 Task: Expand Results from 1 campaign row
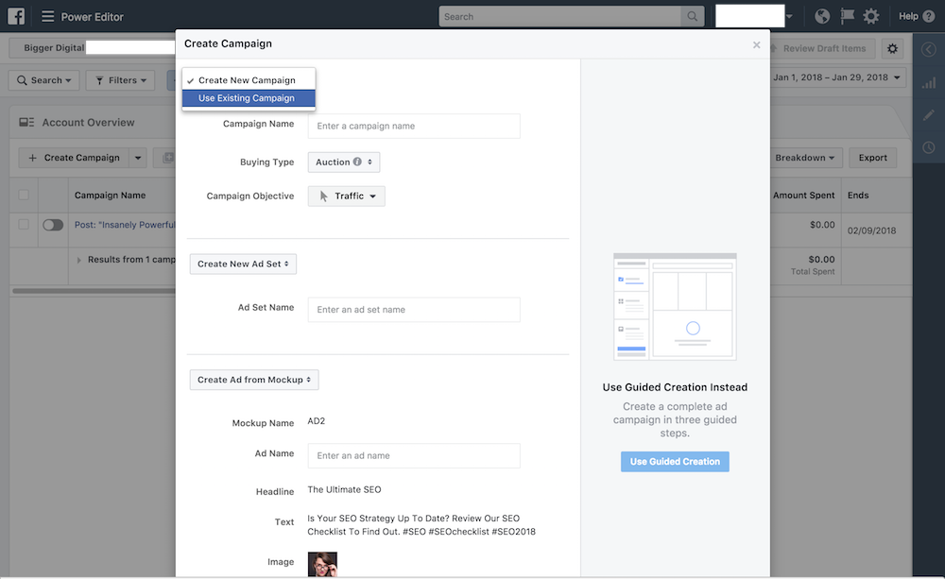[x=79, y=260]
